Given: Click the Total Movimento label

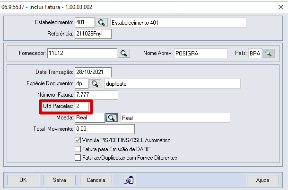Looking at the screenshot, I should coord(53,129).
